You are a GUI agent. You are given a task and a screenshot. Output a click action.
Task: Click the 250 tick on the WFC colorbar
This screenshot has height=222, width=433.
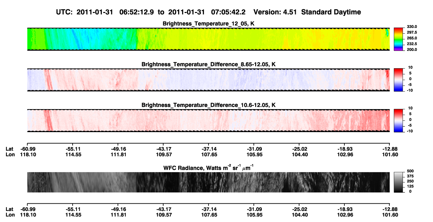tap(411, 181)
